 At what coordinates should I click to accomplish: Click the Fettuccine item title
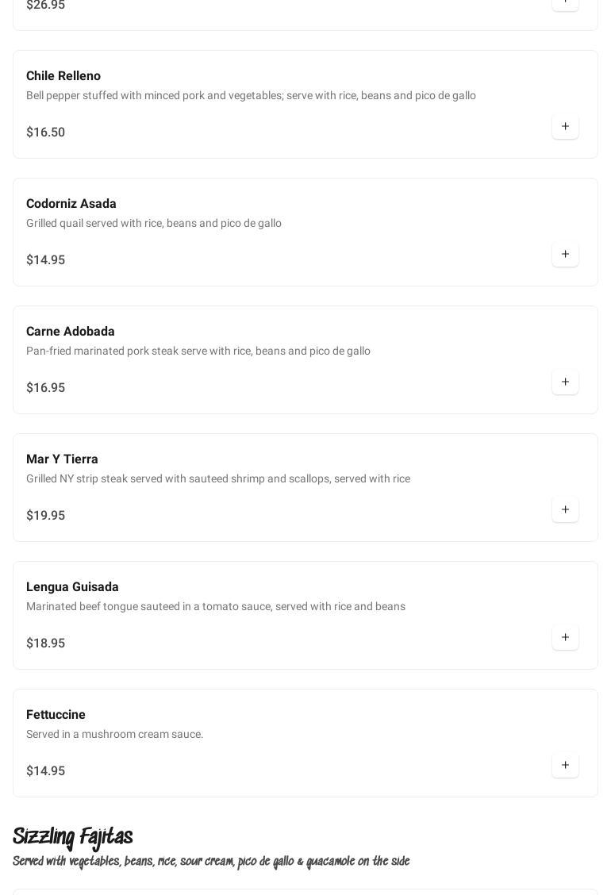point(56,715)
